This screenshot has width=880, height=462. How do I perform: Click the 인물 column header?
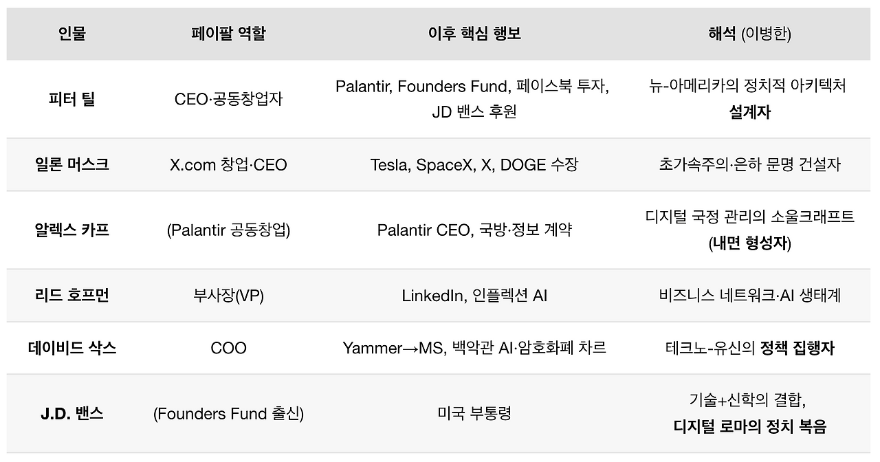point(72,34)
